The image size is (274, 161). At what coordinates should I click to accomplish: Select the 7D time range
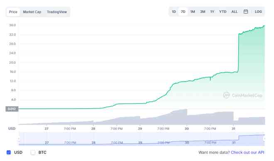click(183, 12)
